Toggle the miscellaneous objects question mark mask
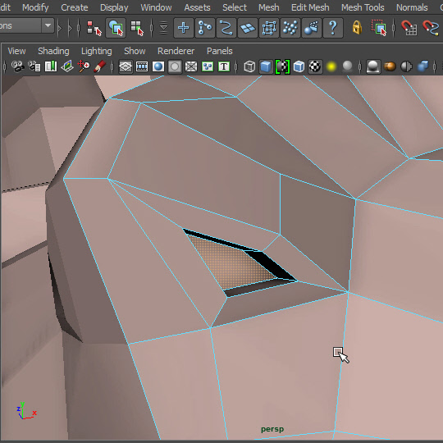 (x=333, y=28)
